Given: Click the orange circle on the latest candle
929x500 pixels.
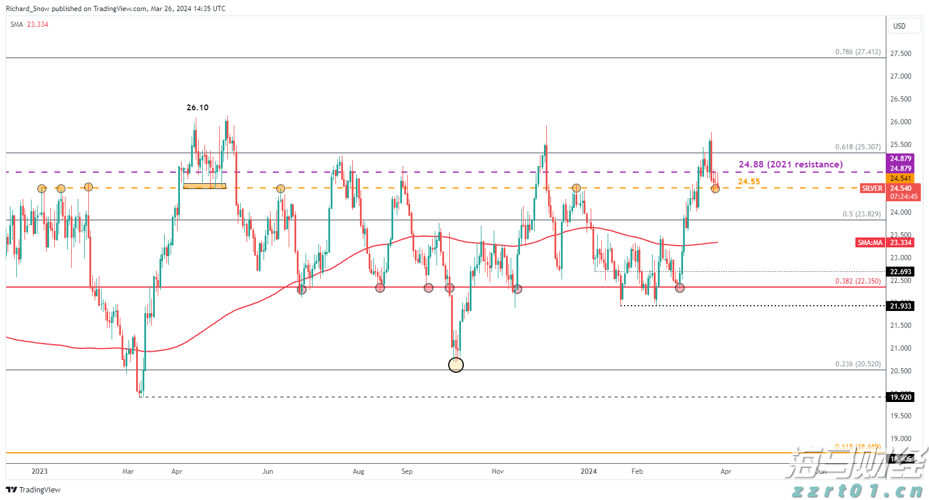Looking at the screenshot, I should click(x=715, y=188).
